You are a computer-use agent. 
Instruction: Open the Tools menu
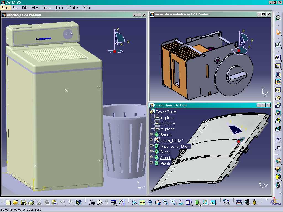pos(59,8)
